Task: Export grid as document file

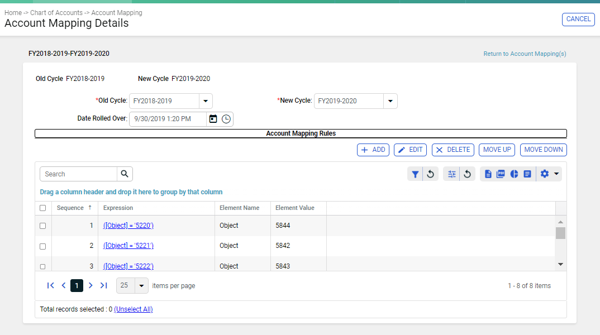Action: click(x=488, y=174)
